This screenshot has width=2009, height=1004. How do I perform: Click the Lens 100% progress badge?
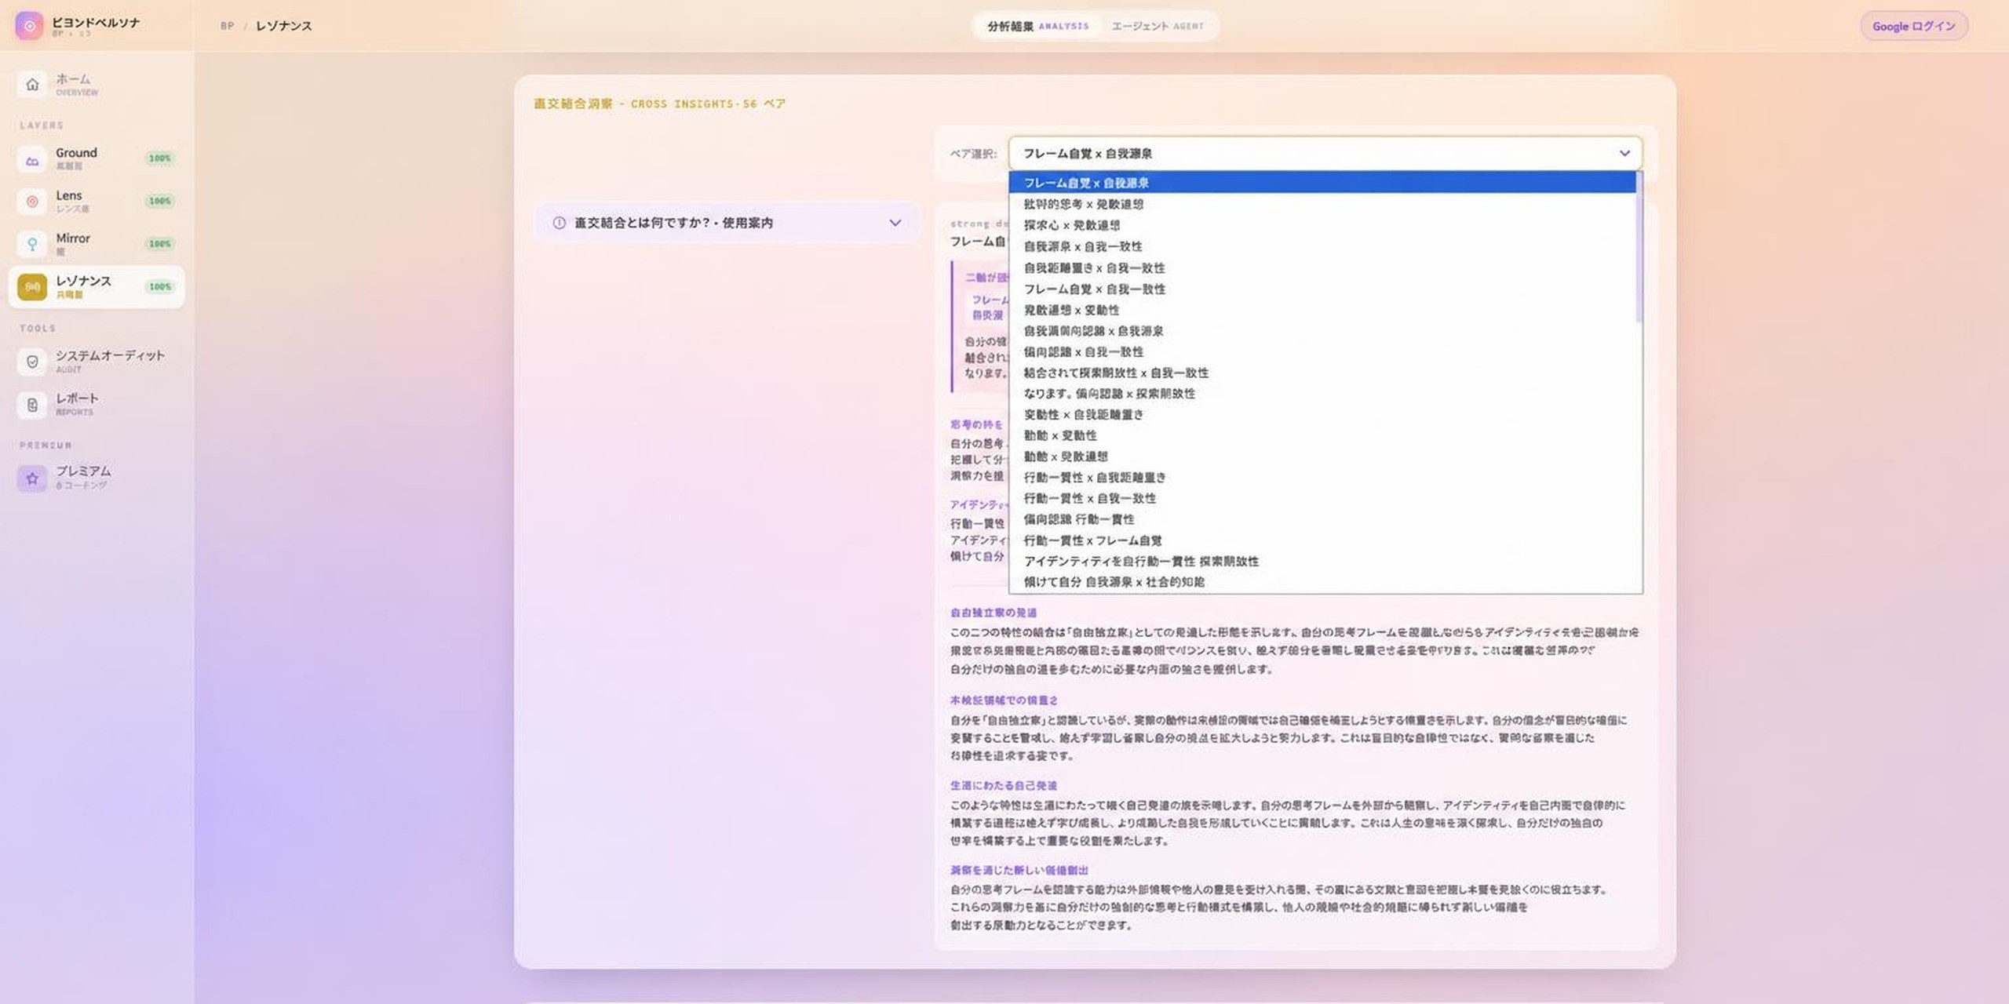(x=159, y=202)
